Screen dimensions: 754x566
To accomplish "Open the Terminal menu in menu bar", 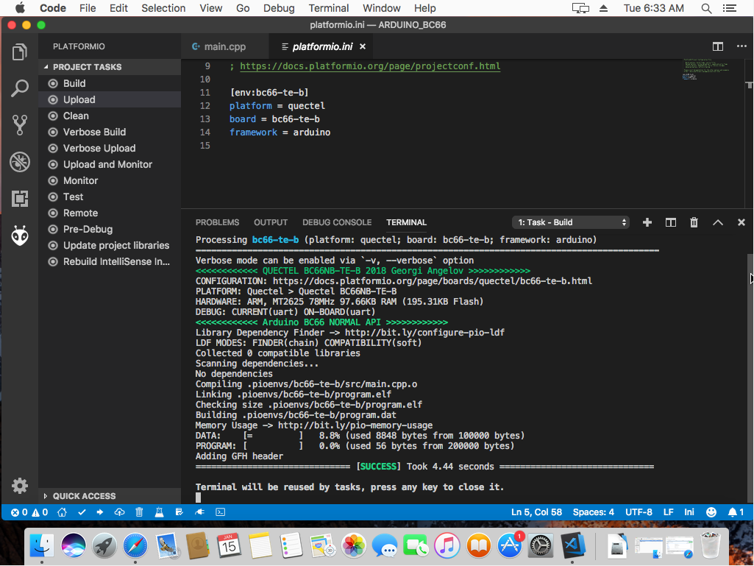I will (x=328, y=8).
